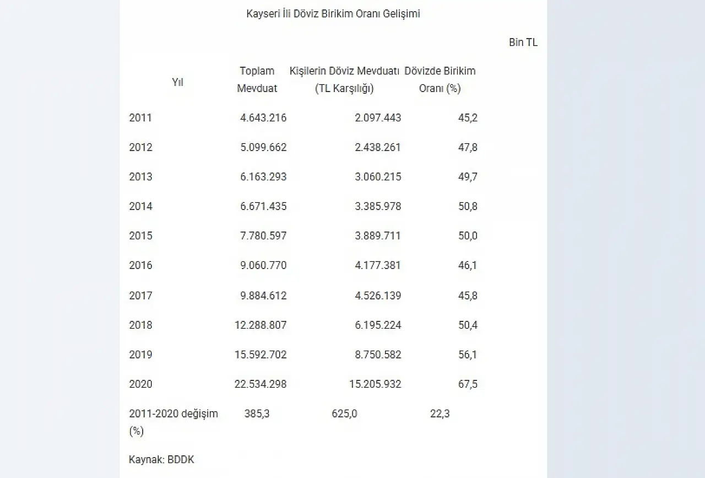The image size is (705, 478).
Task: Select the 2014 savings rate 50,8
Action: (x=468, y=206)
